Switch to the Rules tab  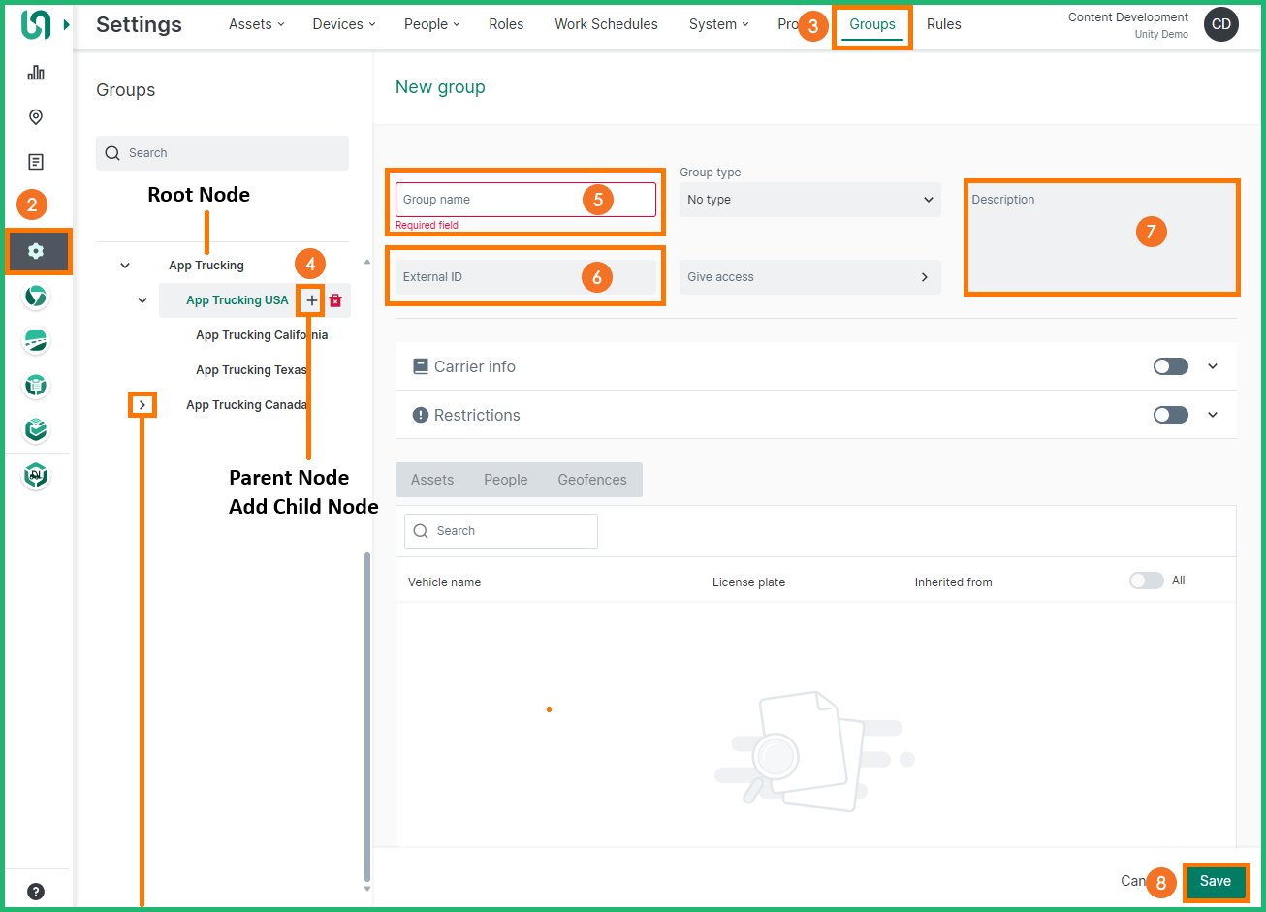[x=943, y=24]
